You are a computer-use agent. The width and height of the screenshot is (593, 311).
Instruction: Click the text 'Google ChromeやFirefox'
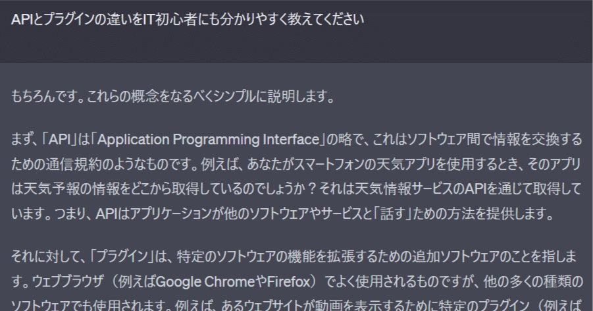pyautogui.click(x=234, y=282)
